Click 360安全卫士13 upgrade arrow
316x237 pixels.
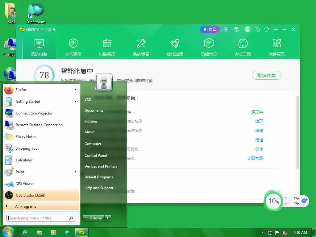[x=54, y=29]
